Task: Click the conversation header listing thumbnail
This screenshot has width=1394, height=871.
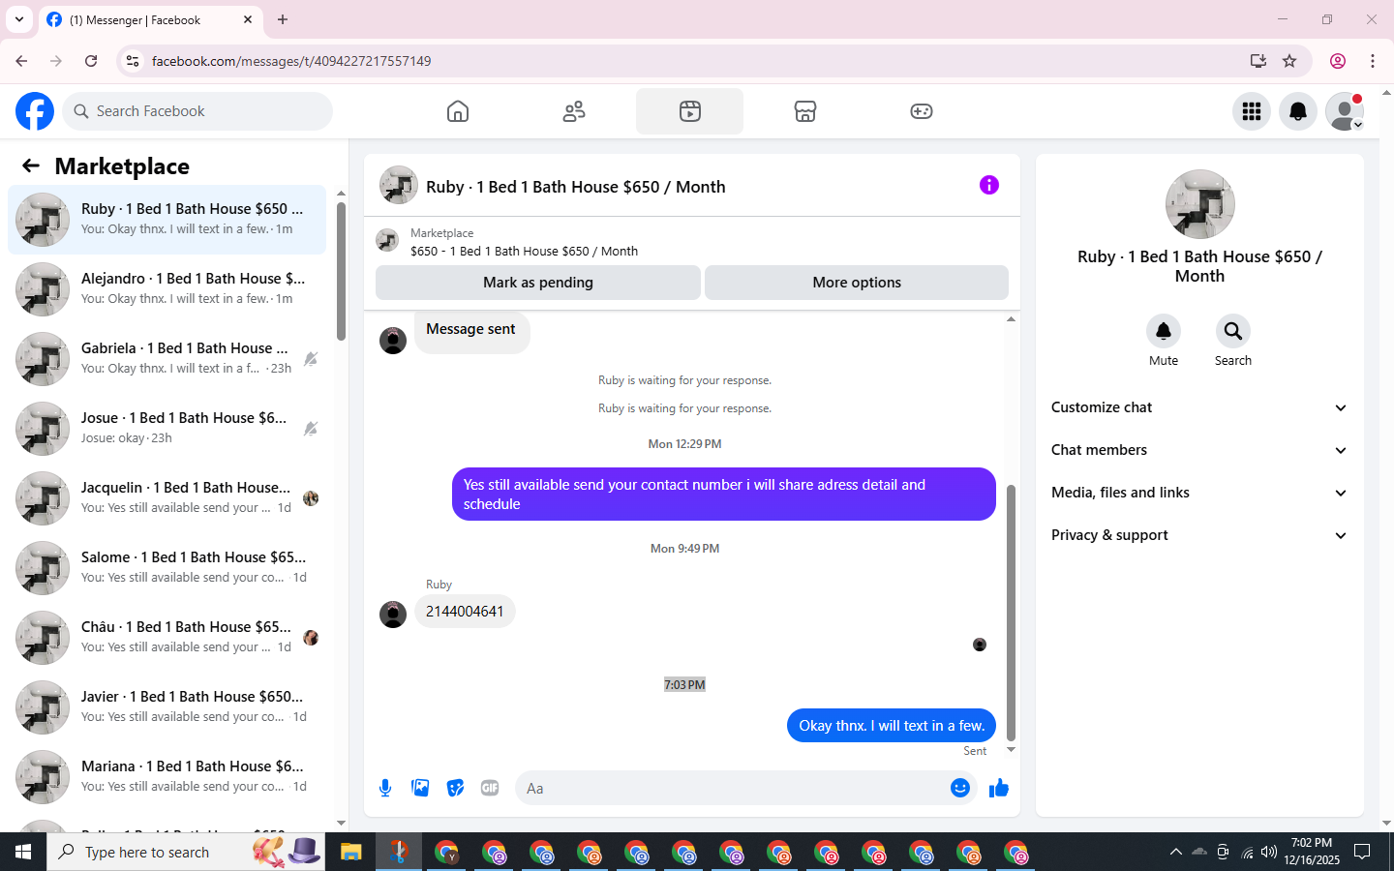Action: coord(399,185)
